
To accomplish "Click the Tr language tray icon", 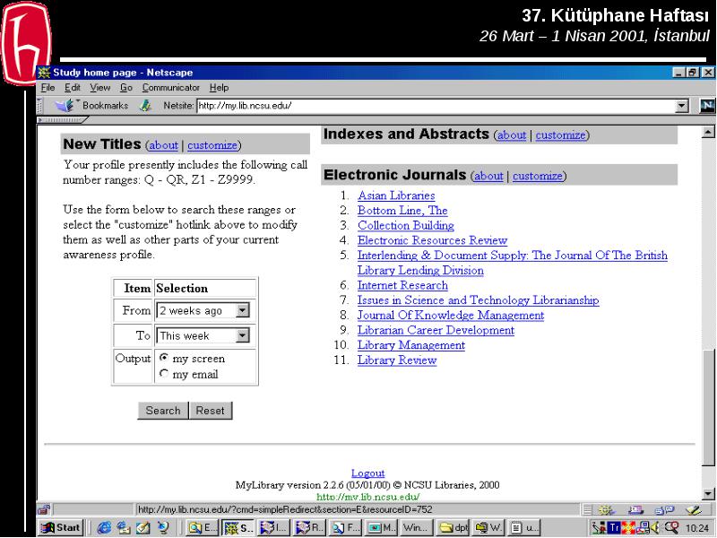I will coord(614,528).
